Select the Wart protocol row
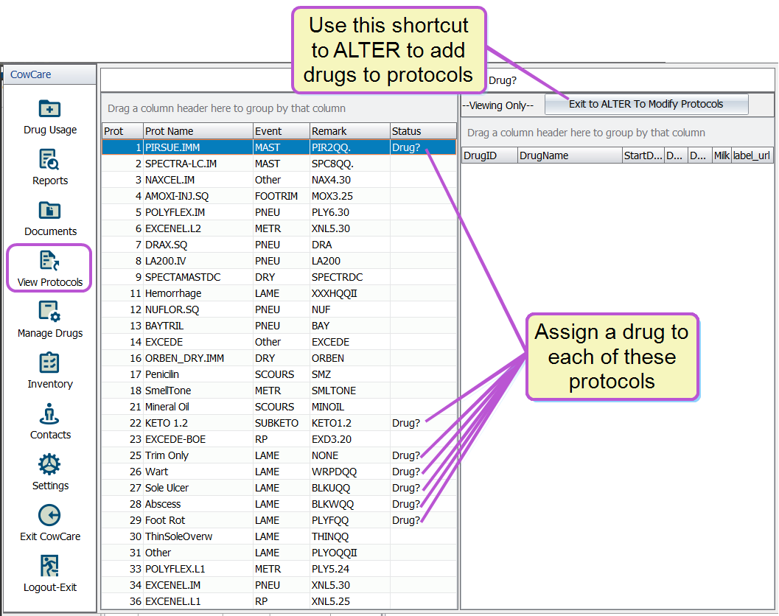Screen dimensions: 779x616 [x=279, y=472]
